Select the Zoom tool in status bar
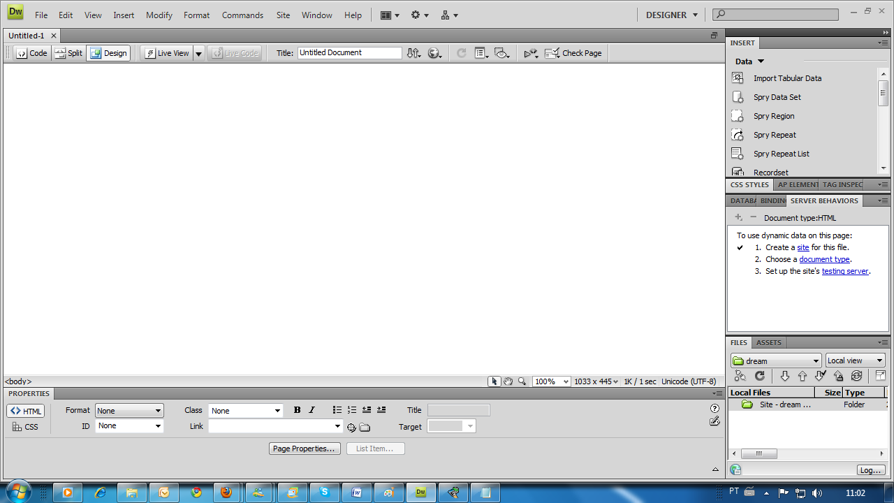 (522, 381)
